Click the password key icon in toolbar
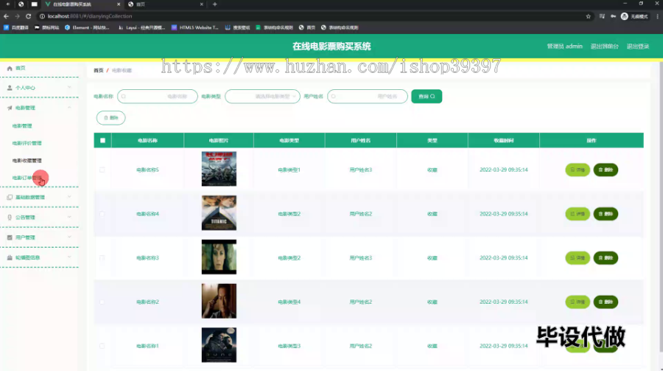 (x=613, y=16)
